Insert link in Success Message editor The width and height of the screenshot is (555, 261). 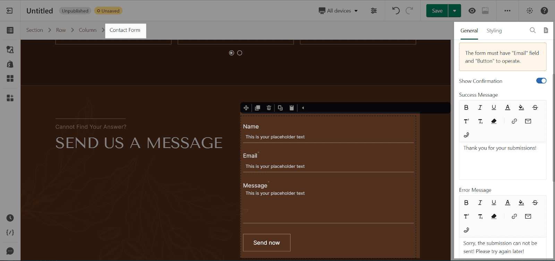[514, 121]
